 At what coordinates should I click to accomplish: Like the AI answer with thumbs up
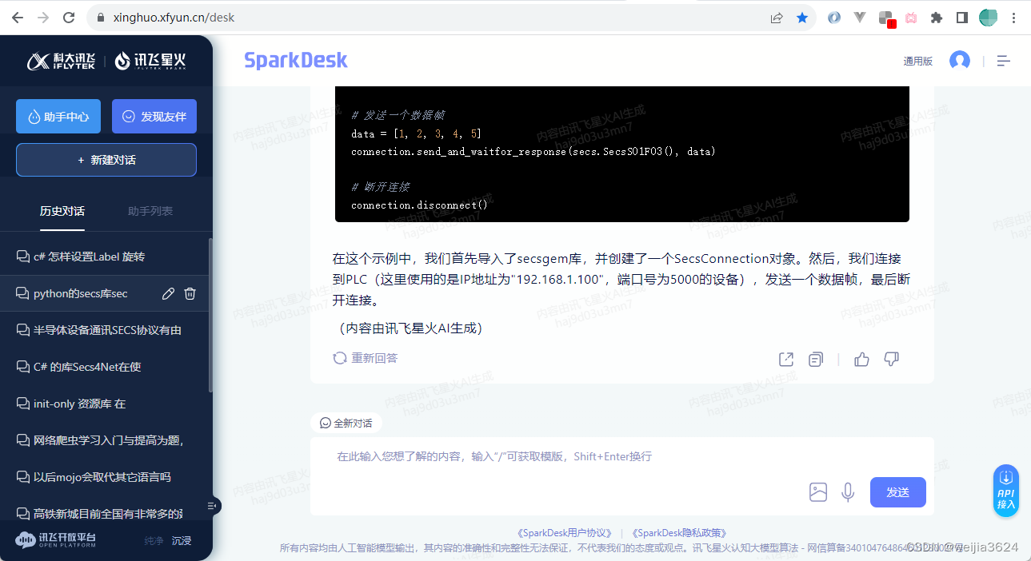(x=861, y=359)
